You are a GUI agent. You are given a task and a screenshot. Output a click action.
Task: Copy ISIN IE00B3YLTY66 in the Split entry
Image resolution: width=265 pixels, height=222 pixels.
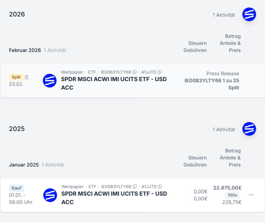pos(135,72)
